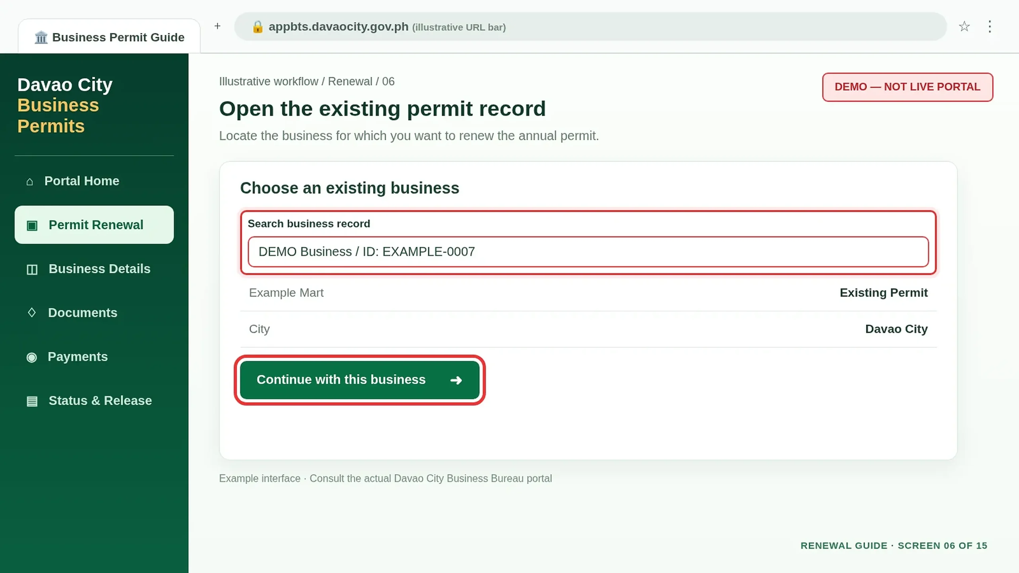Focus the Search business record field
Image resolution: width=1019 pixels, height=573 pixels.
coord(588,252)
